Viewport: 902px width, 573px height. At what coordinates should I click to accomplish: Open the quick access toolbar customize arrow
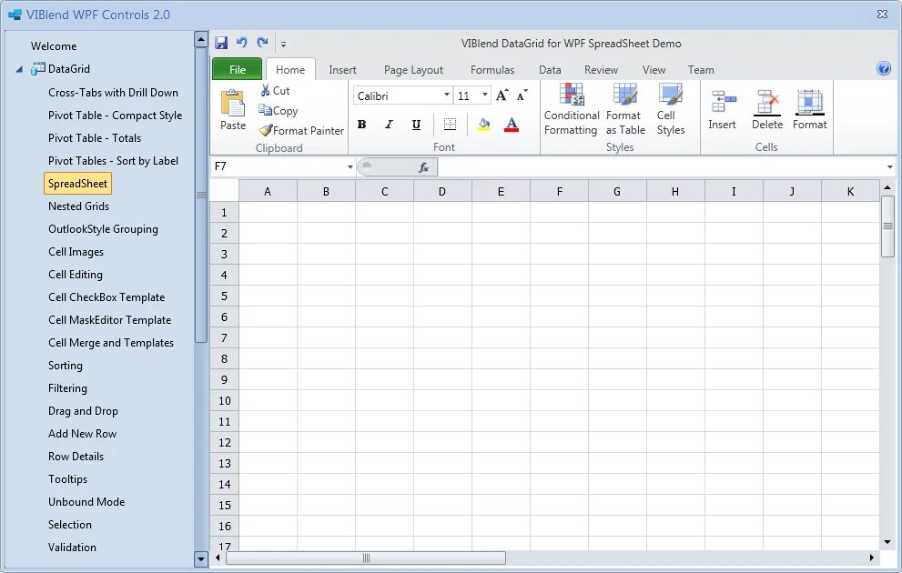click(x=283, y=44)
